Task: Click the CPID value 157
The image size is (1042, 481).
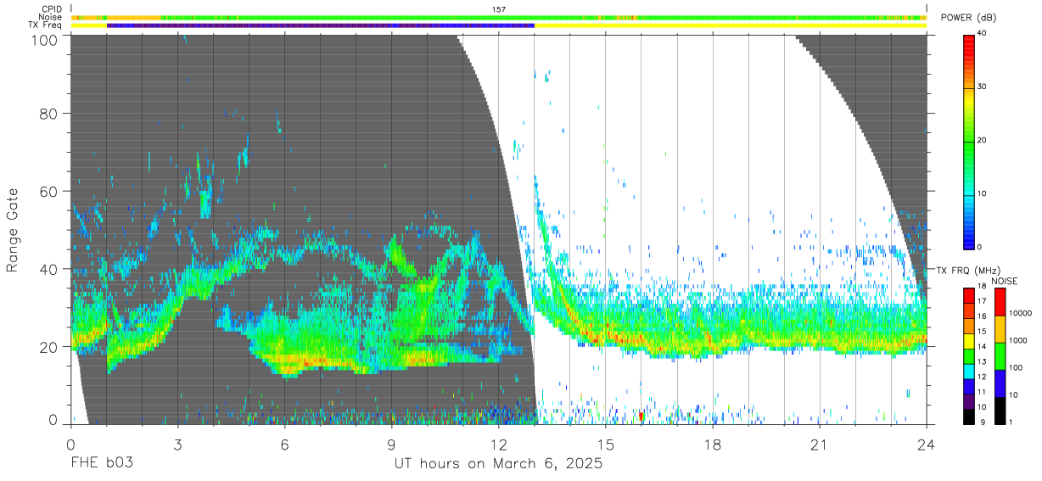Action: (x=499, y=9)
